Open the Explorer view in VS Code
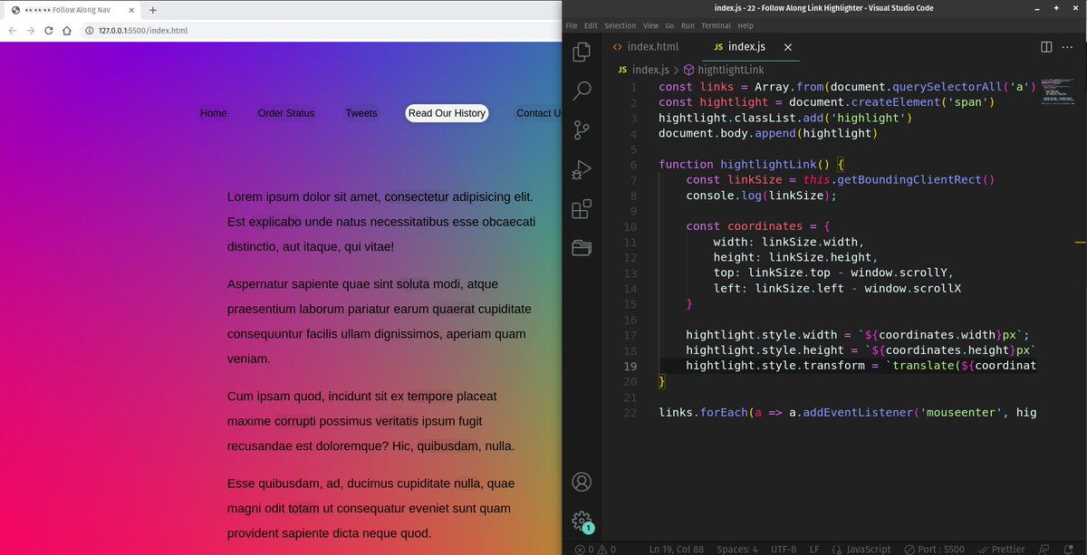This screenshot has height=555, width=1087. click(582, 52)
